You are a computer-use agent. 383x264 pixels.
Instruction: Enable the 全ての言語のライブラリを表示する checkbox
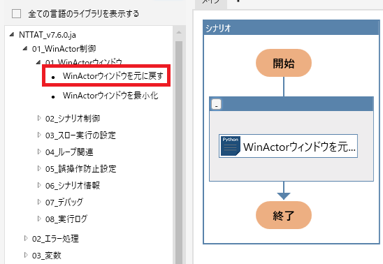pyautogui.click(x=16, y=14)
